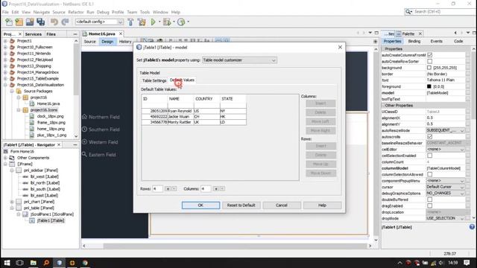Viewport: 477px width, 268px height.
Task: Click the Clean and Build icon
Action: (x=142, y=22)
